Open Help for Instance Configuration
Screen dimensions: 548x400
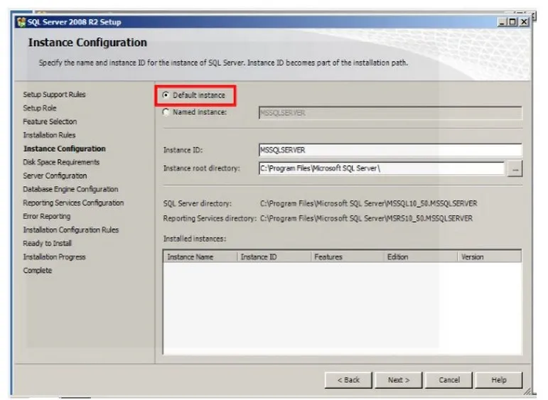[x=499, y=379]
